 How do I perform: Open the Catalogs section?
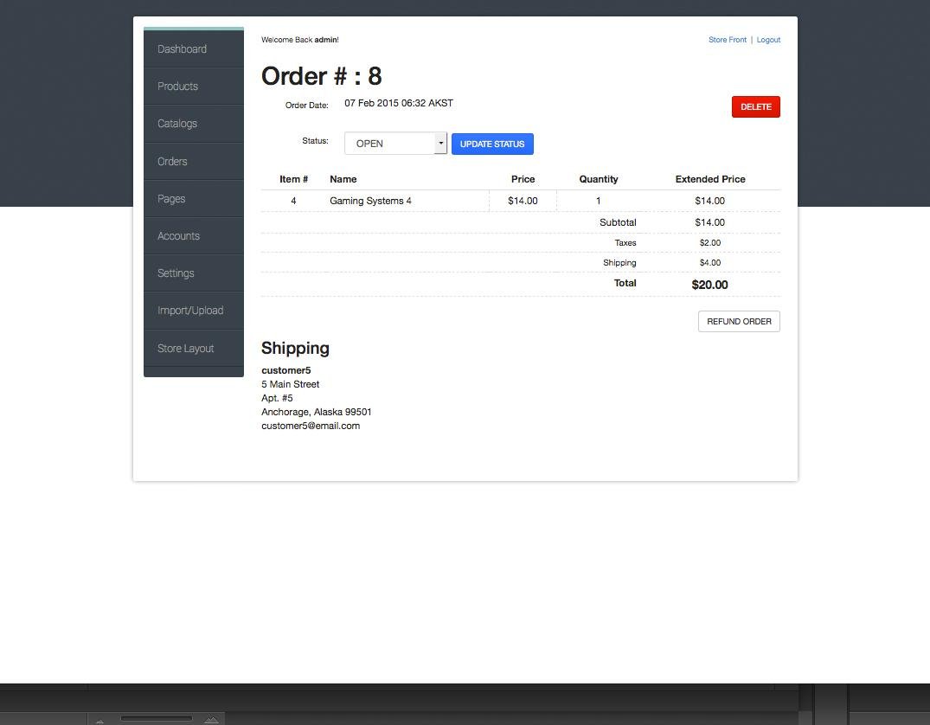tap(176, 123)
